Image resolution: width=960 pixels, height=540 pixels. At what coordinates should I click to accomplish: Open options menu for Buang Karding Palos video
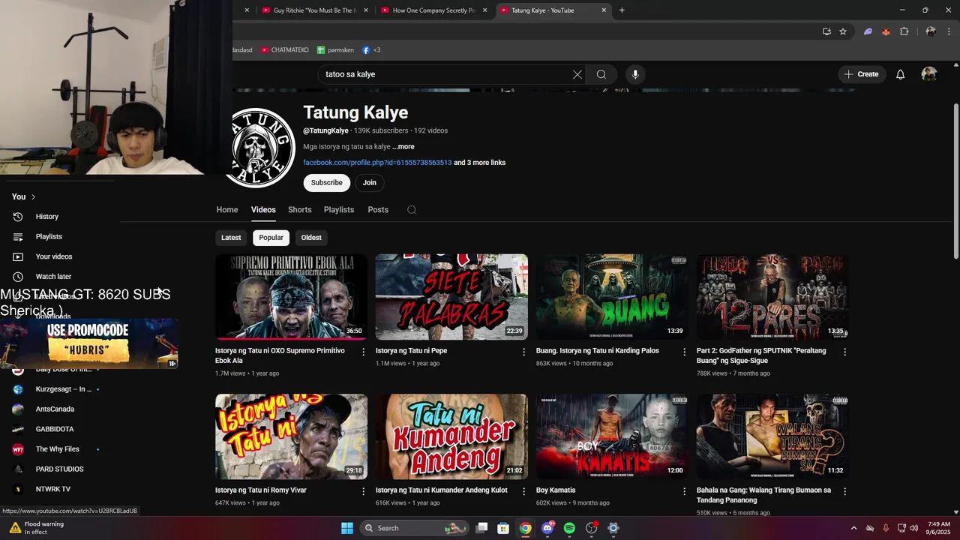click(x=685, y=352)
